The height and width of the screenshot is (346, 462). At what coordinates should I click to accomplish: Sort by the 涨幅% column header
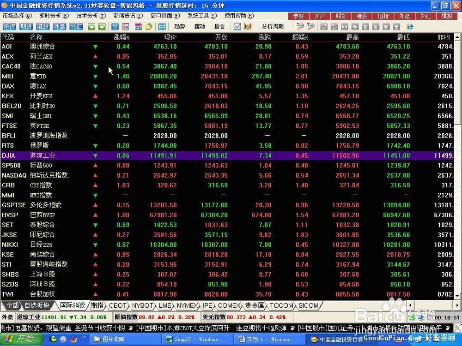pos(122,37)
